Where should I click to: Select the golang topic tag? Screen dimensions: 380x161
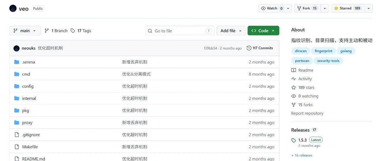346,51
